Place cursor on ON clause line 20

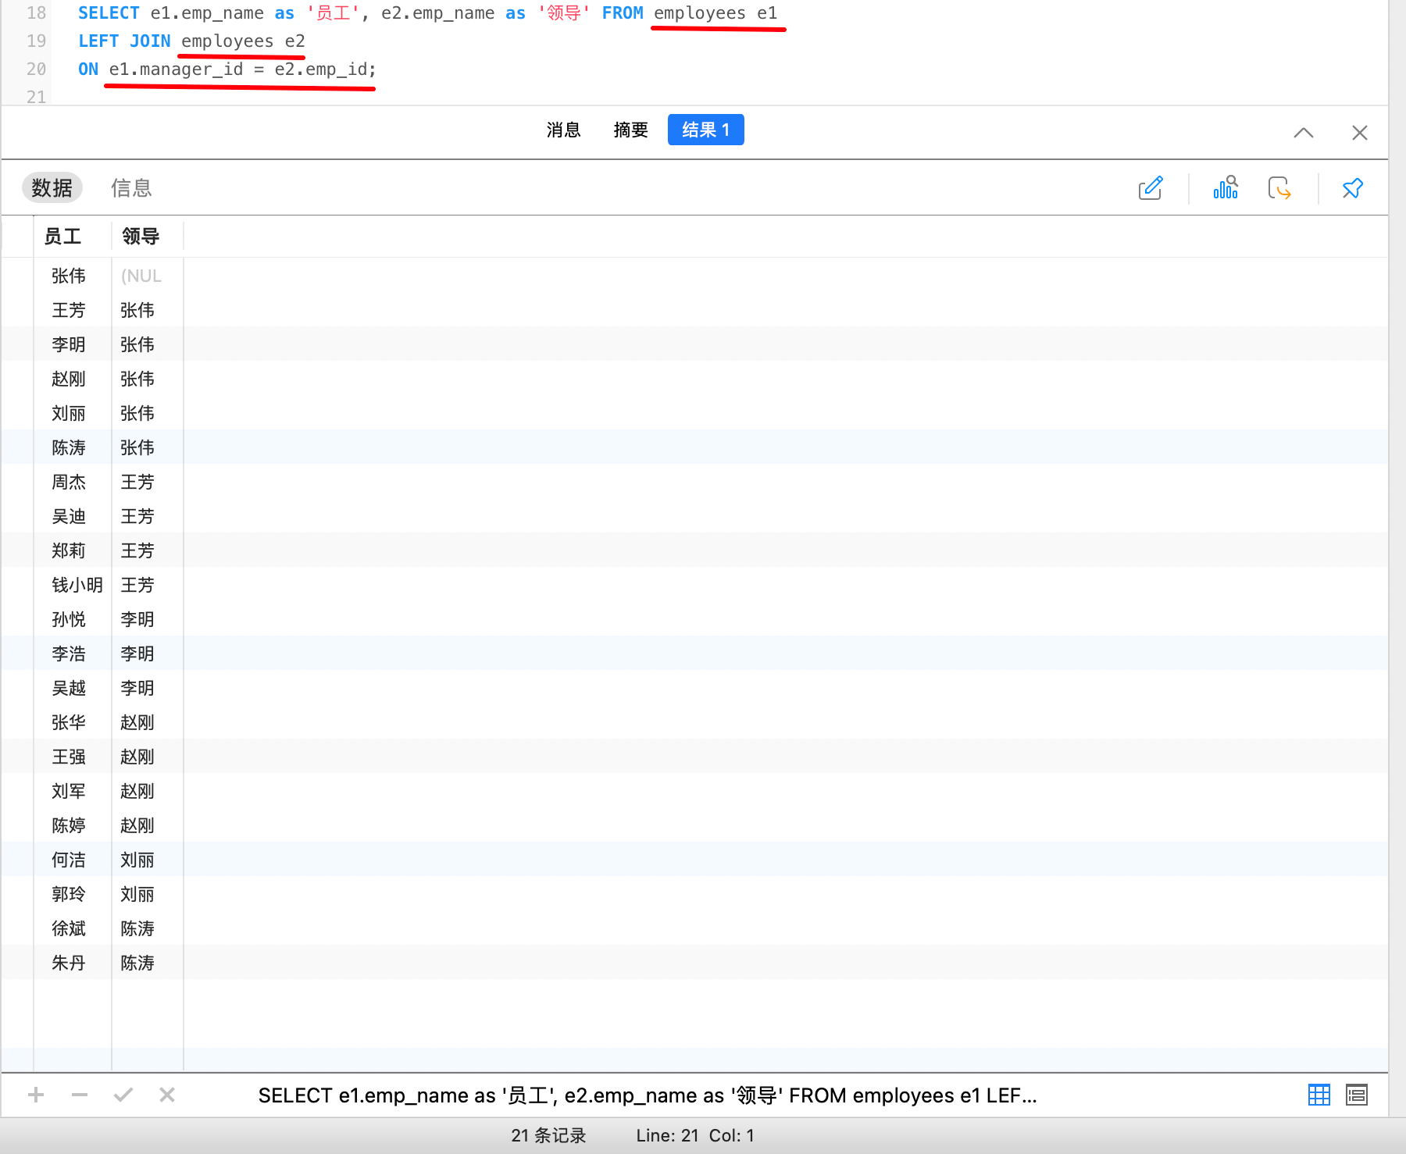tap(227, 69)
